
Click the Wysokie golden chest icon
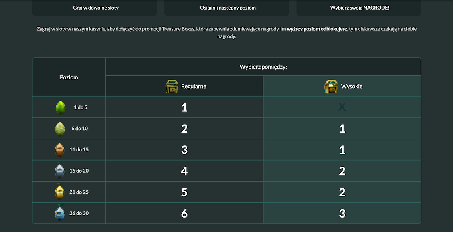[331, 87]
